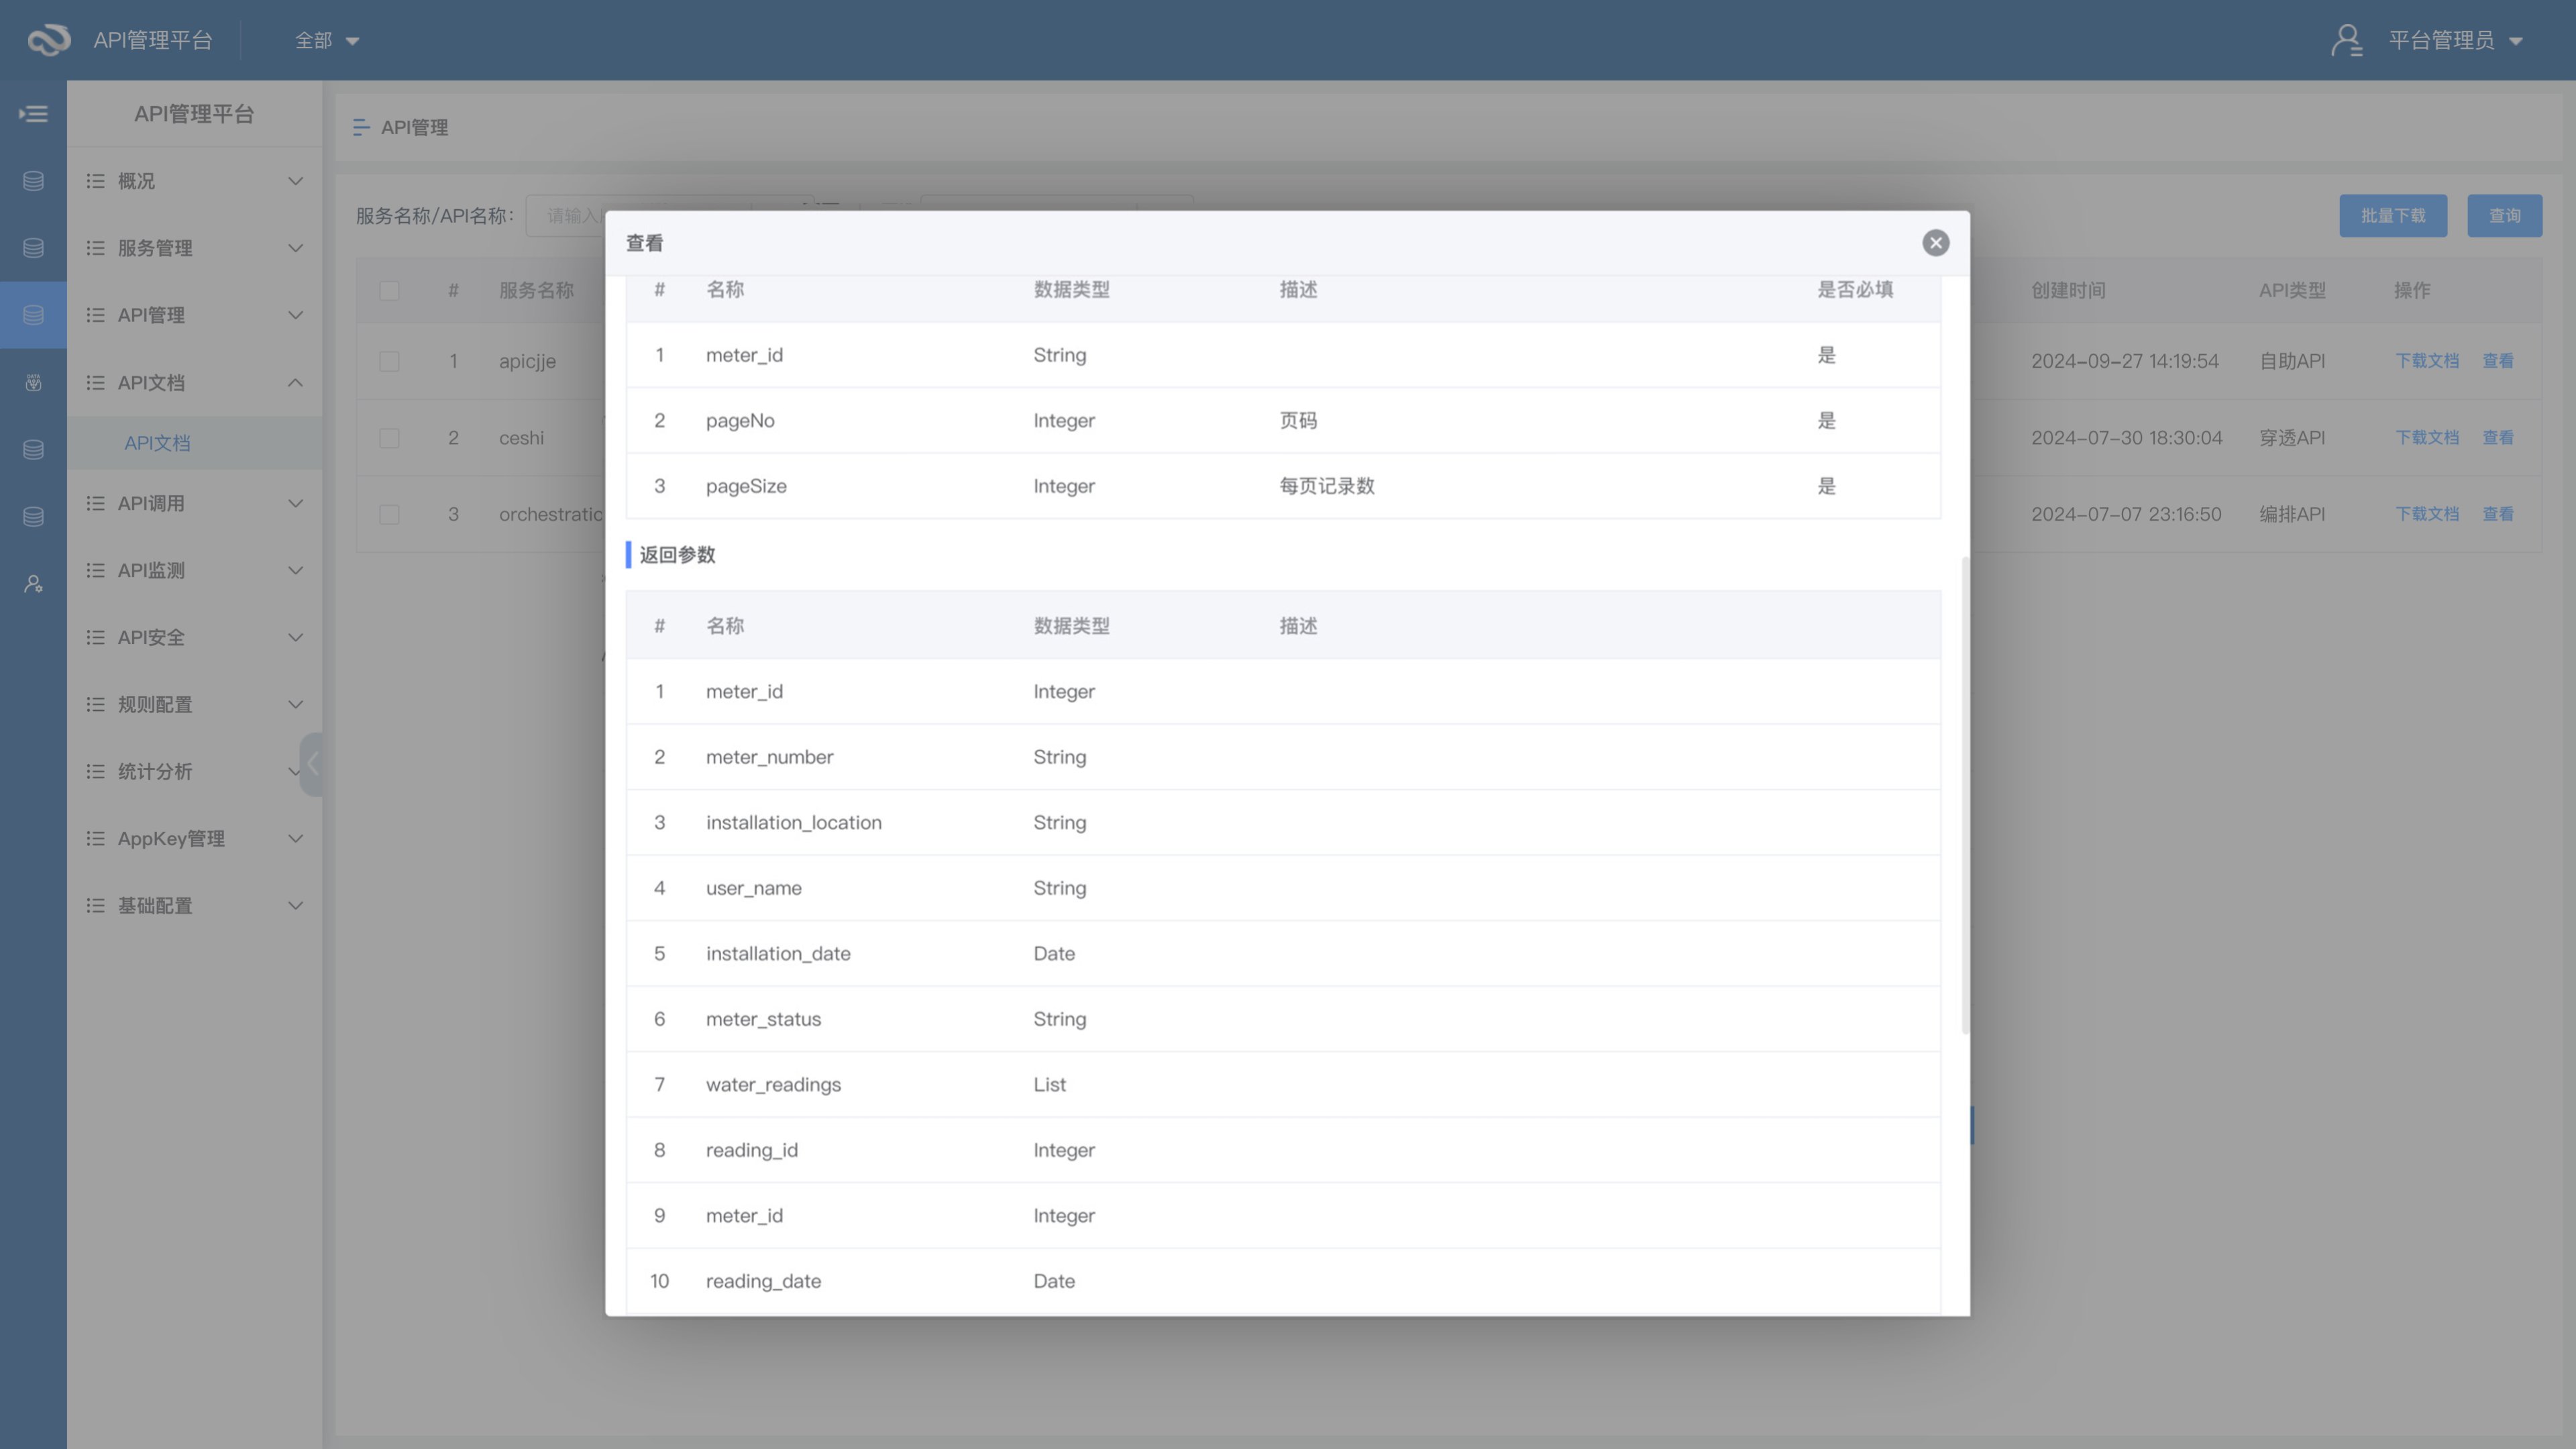This screenshot has width=2576, height=1449.
Task: Click the dialog vertical scrollbar
Action: click(x=1965, y=795)
